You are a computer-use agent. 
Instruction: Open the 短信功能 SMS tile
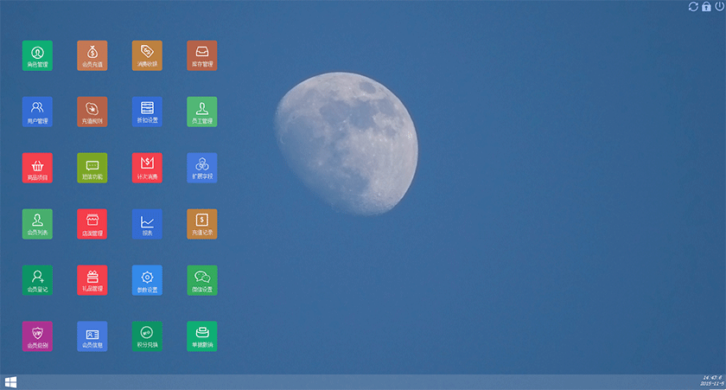[92, 168]
